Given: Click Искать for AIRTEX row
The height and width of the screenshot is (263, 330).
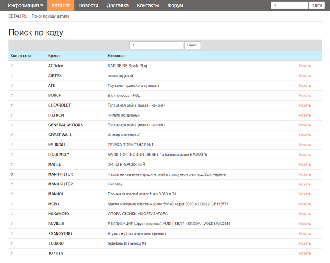Looking at the screenshot, I should (305, 76).
